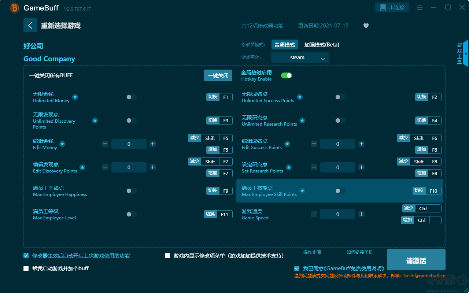Image resolution: width=469 pixels, height=293 pixels.
Task: Click the Edit Success Points value field
Action: [x=338, y=144]
